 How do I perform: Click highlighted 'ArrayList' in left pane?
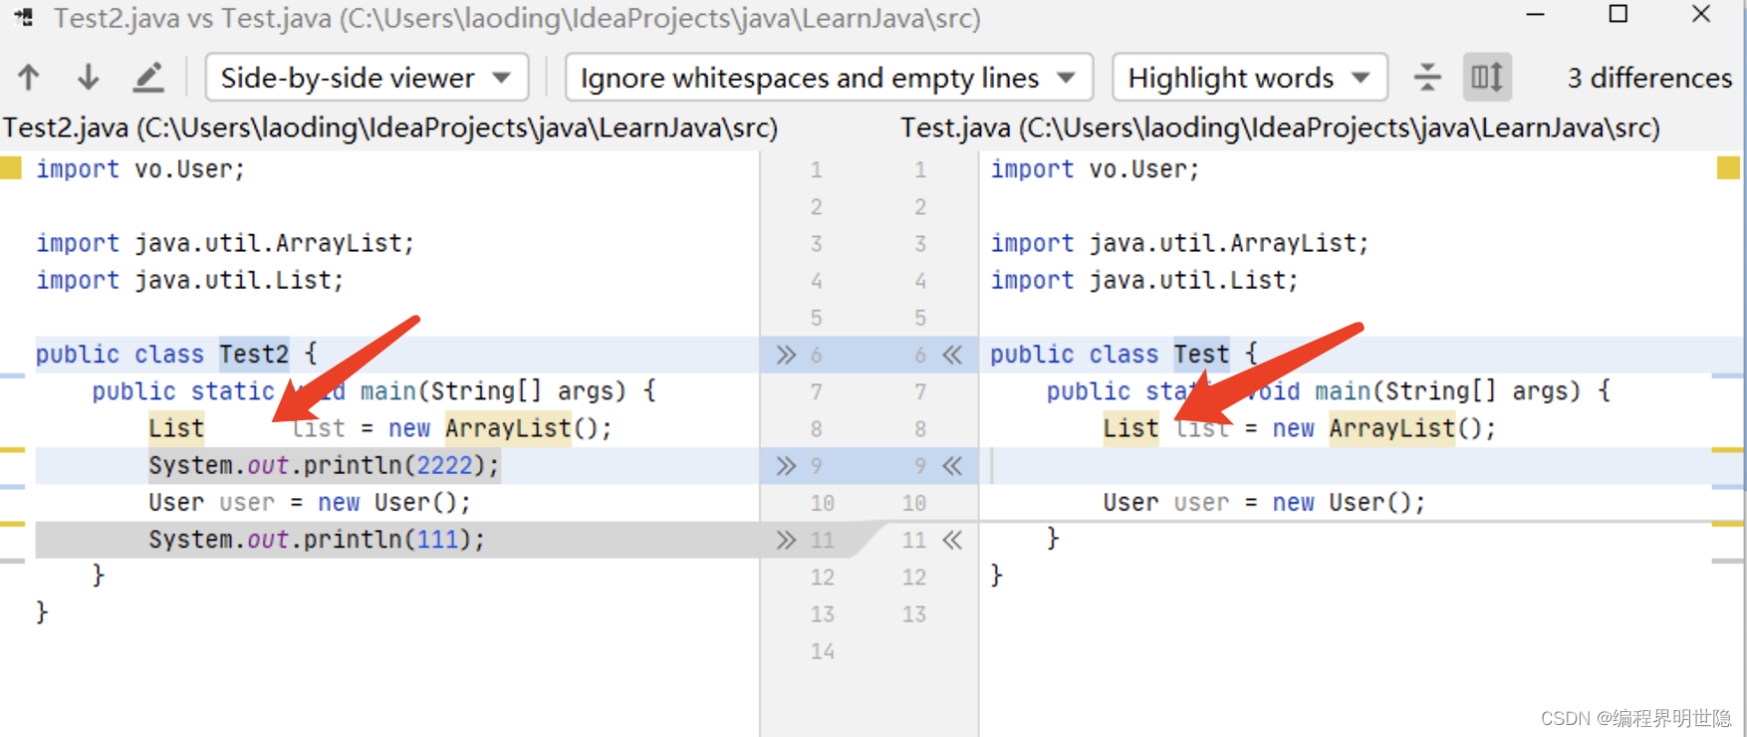508,428
